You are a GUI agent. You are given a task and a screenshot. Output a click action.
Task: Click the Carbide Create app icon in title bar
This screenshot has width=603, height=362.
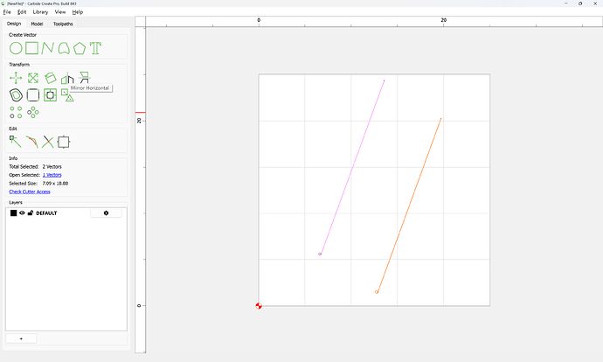click(x=3, y=3)
